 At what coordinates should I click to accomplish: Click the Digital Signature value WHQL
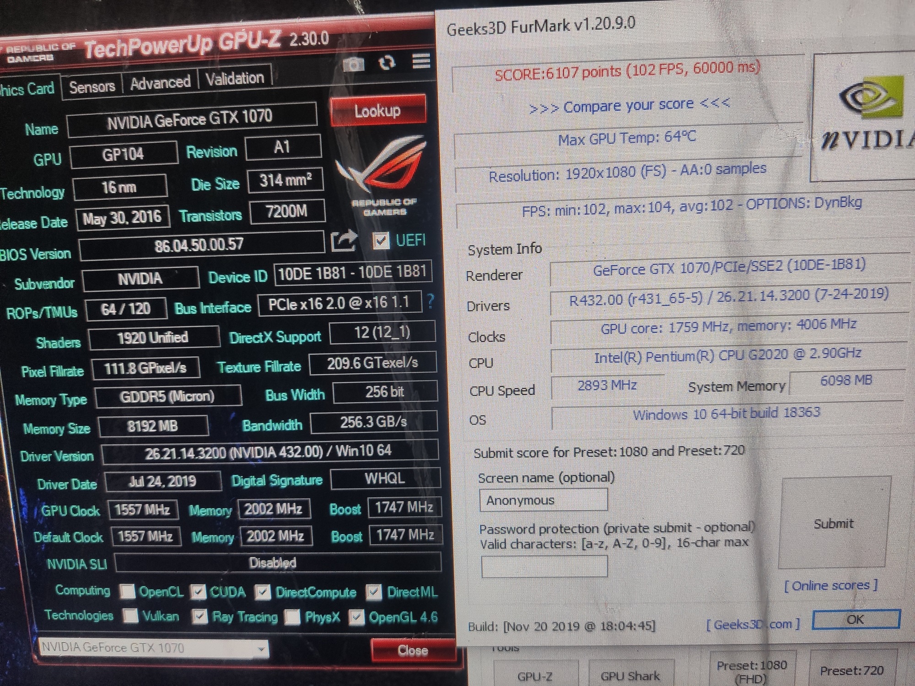385,478
